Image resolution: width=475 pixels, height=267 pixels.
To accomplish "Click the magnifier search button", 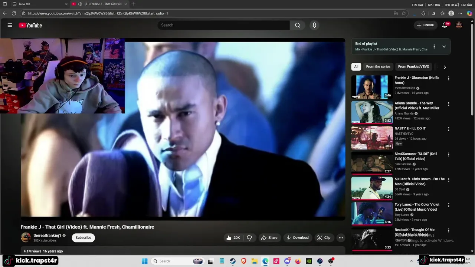I will pyautogui.click(x=298, y=25).
